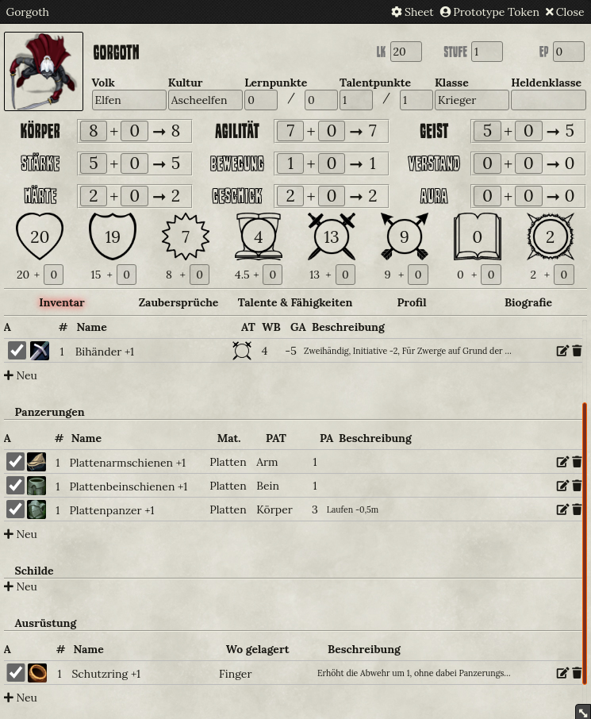591x719 pixels.
Task: Edit the Bihänder +1 weapon entry
Action: (x=562, y=351)
